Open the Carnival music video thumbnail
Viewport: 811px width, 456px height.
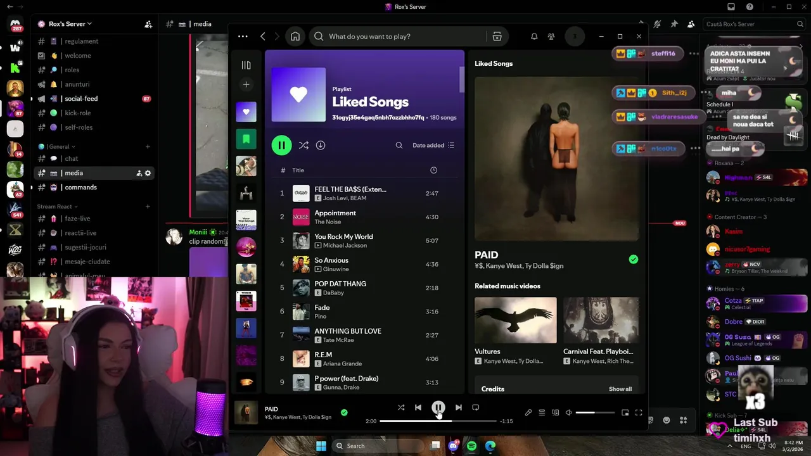tap(601, 320)
